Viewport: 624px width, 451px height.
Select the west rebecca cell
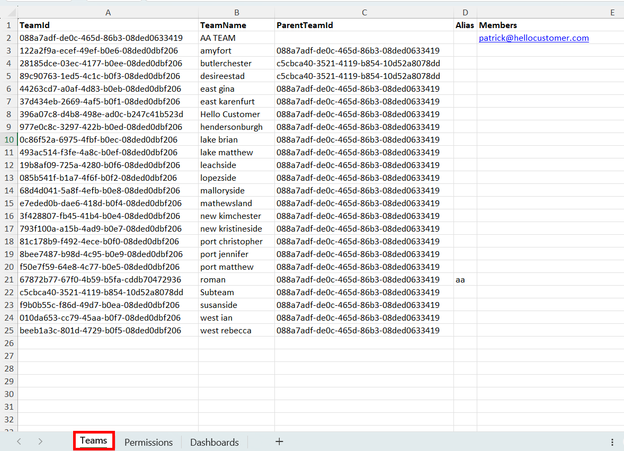(x=236, y=330)
